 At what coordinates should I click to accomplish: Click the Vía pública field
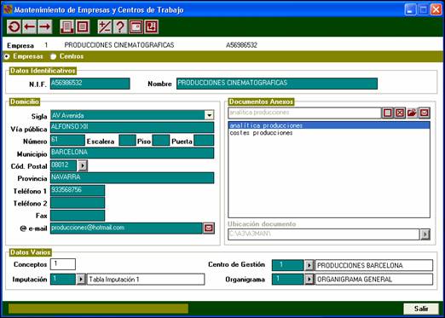[x=132, y=128]
